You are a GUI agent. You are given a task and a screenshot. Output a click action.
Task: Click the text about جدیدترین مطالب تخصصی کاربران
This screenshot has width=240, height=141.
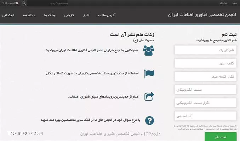point(92,73)
